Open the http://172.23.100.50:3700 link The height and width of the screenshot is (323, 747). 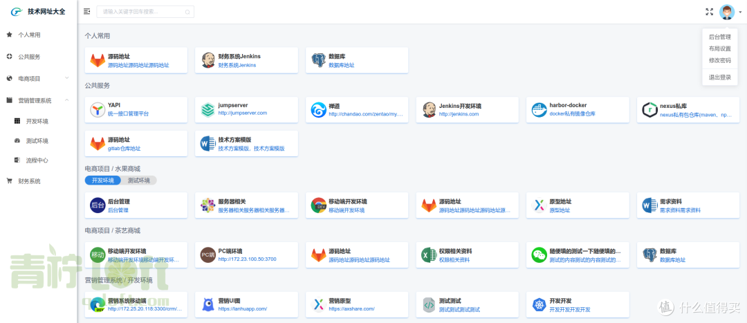tap(247, 259)
